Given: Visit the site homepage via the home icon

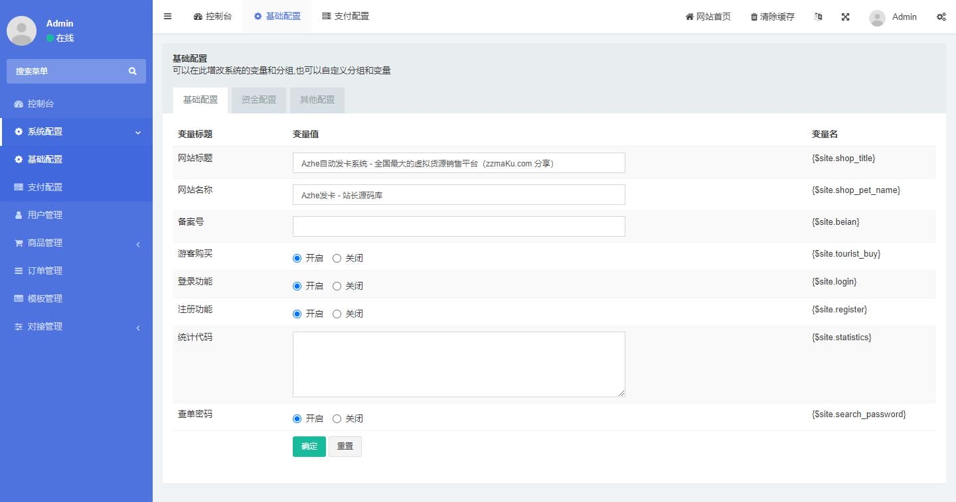Looking at the screenshot, I should tap(709, 17).
